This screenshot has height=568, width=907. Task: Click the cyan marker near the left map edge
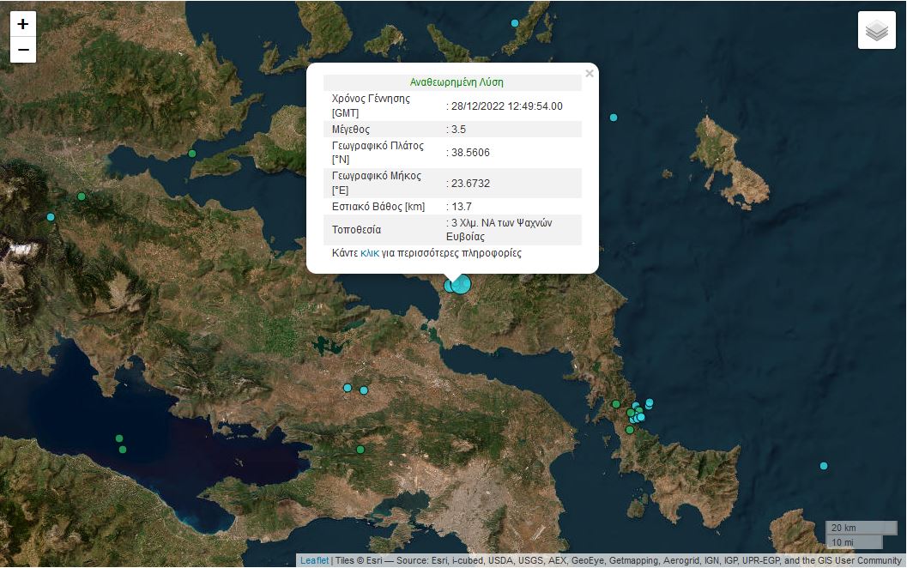pyautogui.click(x=51, y=217)
